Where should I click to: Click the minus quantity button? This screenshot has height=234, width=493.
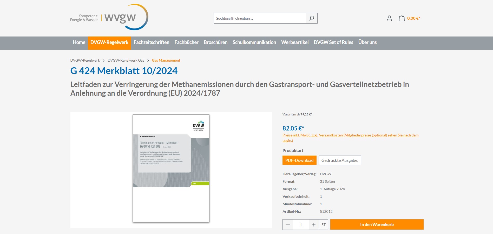[288, 225]
